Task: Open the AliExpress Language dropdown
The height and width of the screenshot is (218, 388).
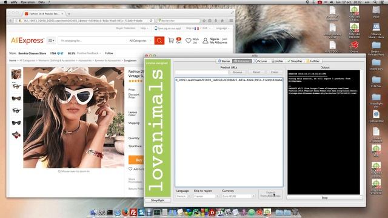Action: coord(222,28)
